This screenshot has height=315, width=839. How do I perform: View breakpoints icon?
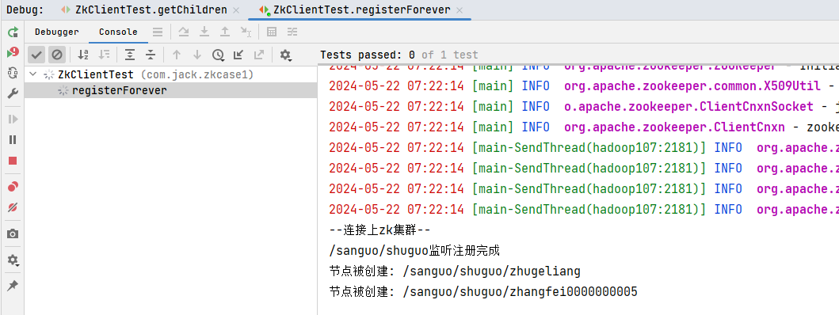[x=13, y=187]
